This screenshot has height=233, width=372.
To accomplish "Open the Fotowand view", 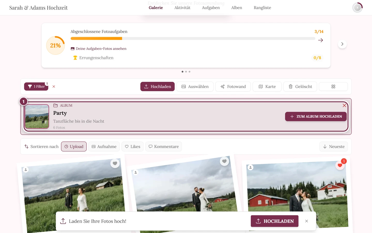I will click(233, 86).
